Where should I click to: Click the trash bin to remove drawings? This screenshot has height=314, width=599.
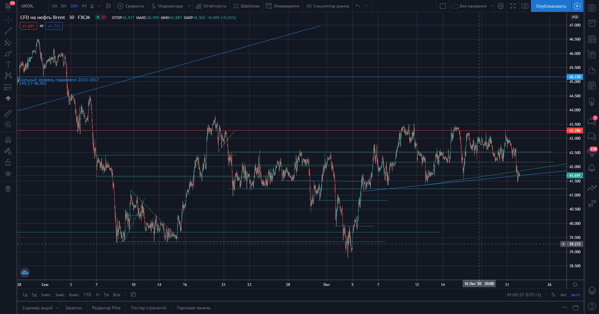[8, 189]
